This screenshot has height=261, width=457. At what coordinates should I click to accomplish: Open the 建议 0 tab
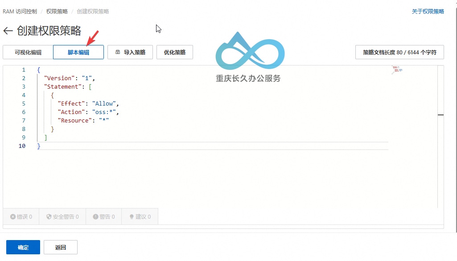(140, 217)
